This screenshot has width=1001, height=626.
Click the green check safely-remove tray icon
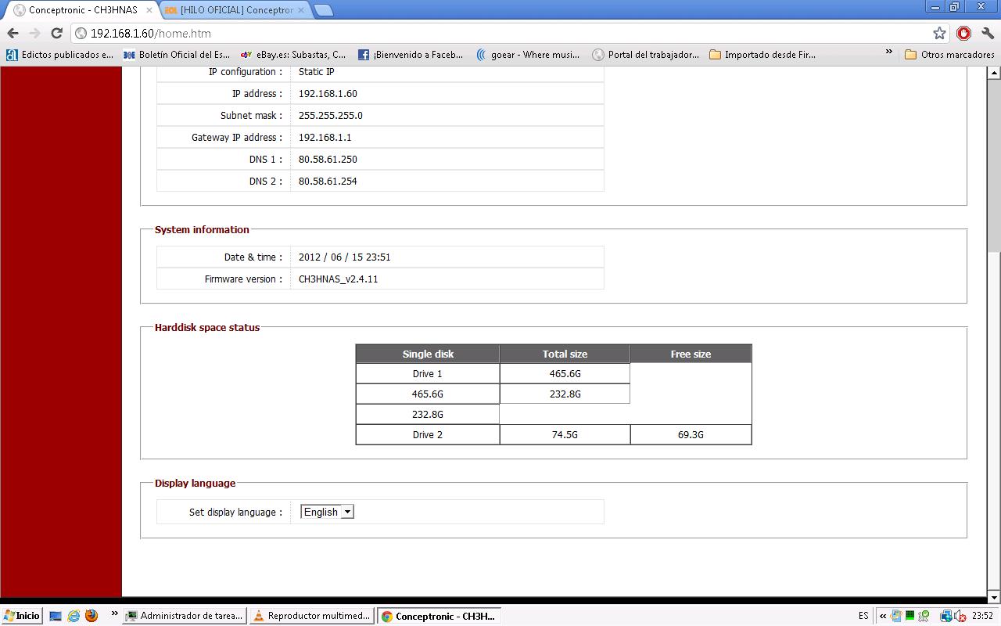point(924,616)
